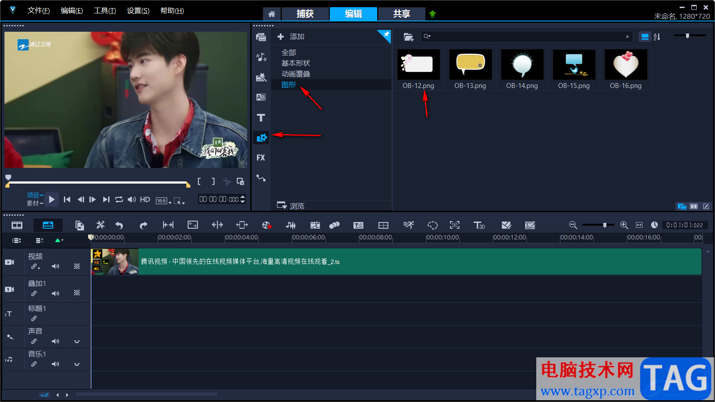Sort the library clips
This screenshot has width=715, height=402.
point(657,37)
